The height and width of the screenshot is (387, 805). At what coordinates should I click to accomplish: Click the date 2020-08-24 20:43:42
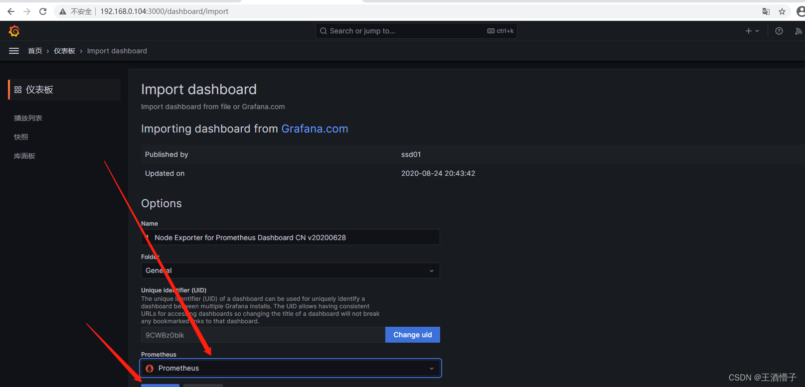click(x=438, y=173)
